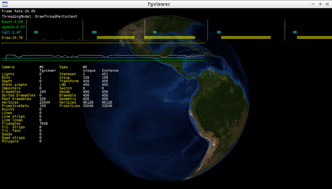Click the Line loops label

click(x=12, y=120)
